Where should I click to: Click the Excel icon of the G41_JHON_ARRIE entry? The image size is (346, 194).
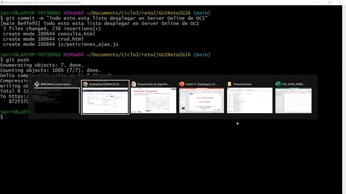click(278, 84)
